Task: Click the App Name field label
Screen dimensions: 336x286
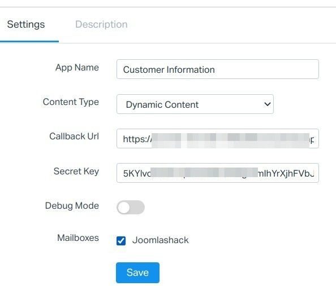Action: [77, 68]
